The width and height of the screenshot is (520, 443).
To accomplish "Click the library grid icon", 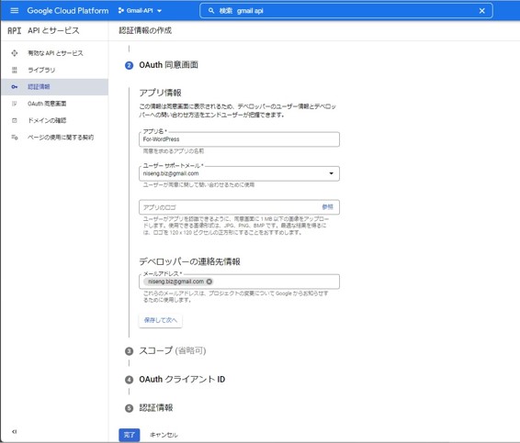I will tap(15, 70).
